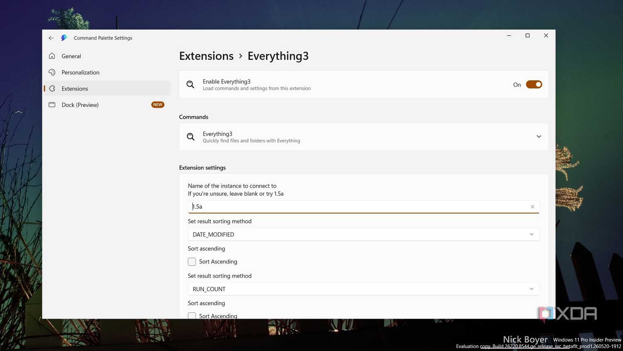
Task: Click the General home icon
Action: coord(52,56)
